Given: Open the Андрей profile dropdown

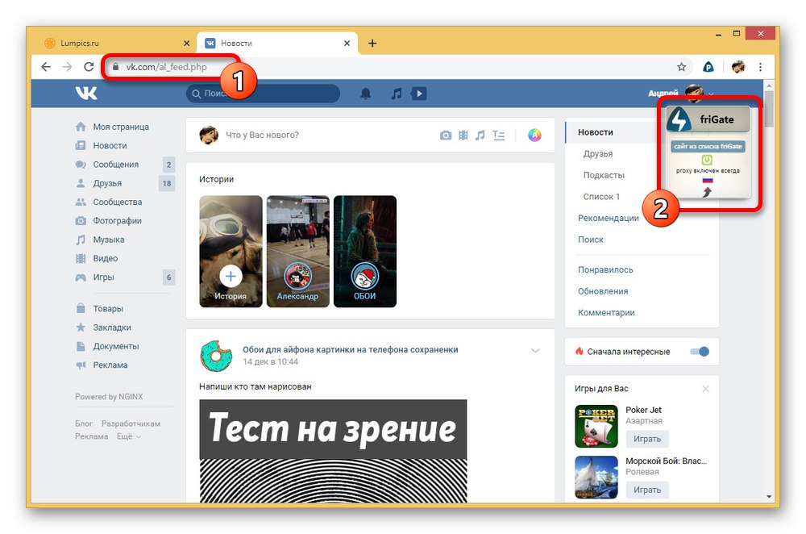Looking at the screenshot, I should pyautogui.click(x=681, y=93).
